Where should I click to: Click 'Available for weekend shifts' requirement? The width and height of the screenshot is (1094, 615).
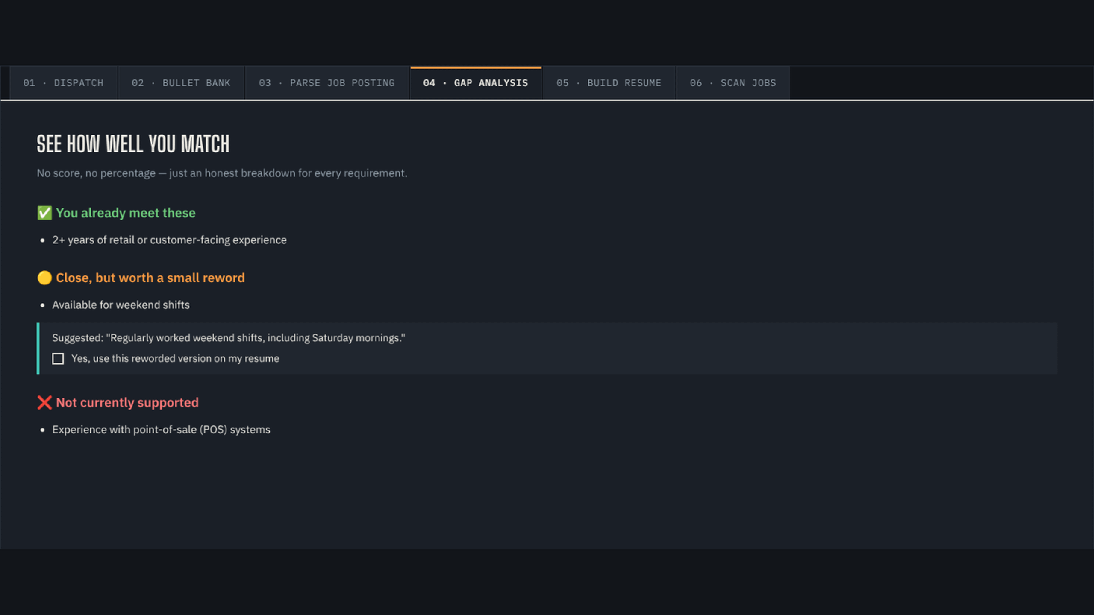tap(121, 305)
